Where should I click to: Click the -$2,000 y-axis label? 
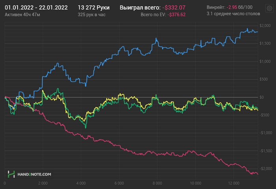(266, 169)
